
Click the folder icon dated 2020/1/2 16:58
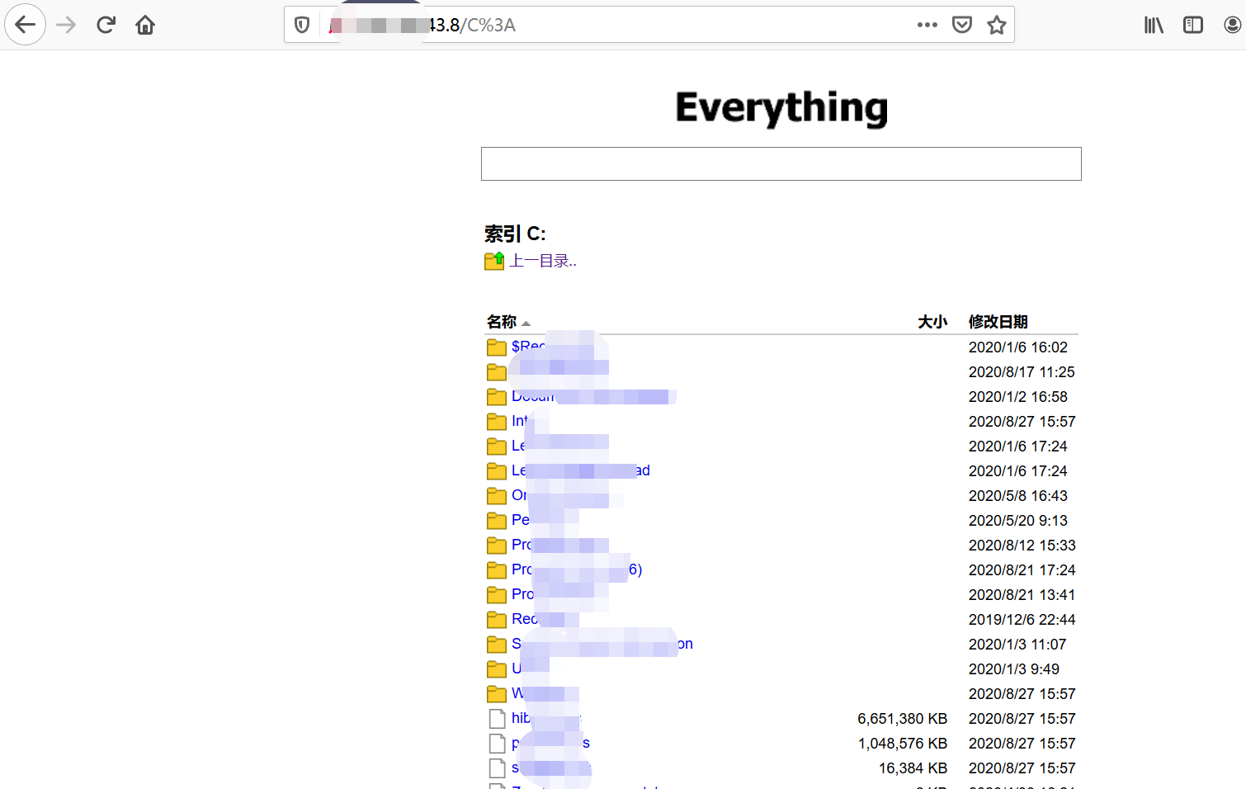tap(497, 396)
